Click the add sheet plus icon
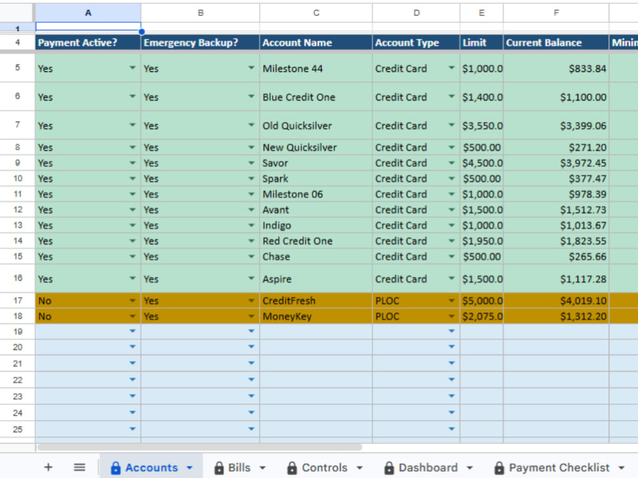638x478 pixels. (48, 467)
